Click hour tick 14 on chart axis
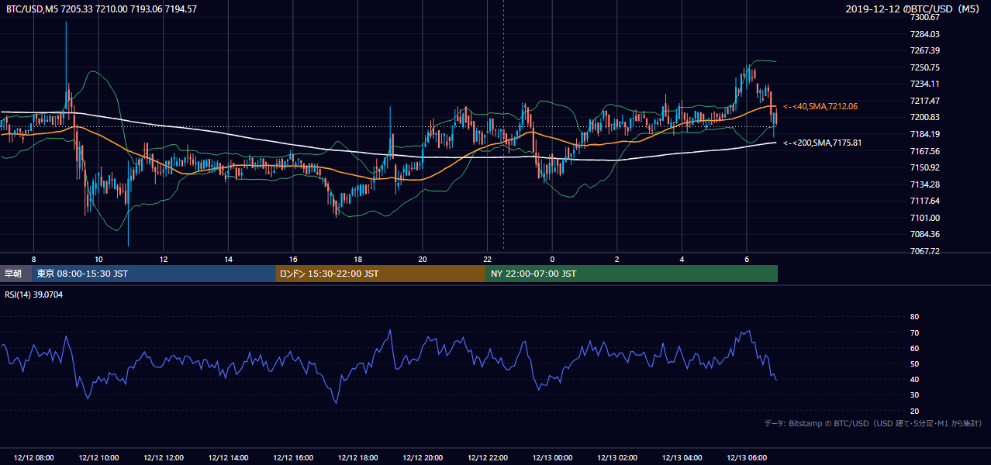 coord(228,259)
